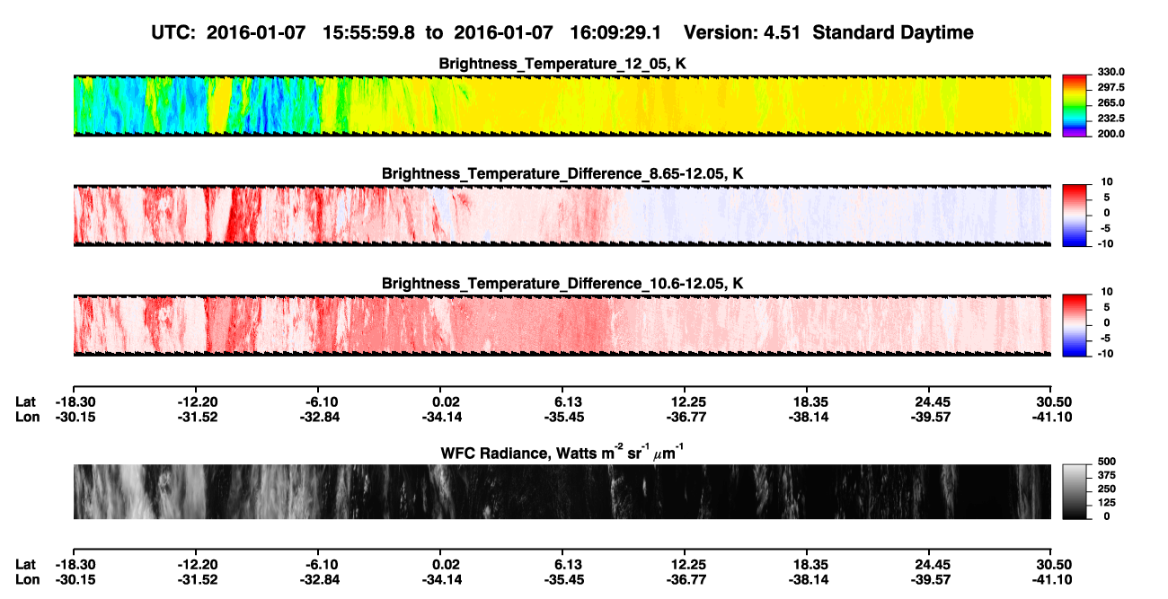Click the 330.0 colorbar label
The image size is (1168, 599).
[x=1113, y=73]
